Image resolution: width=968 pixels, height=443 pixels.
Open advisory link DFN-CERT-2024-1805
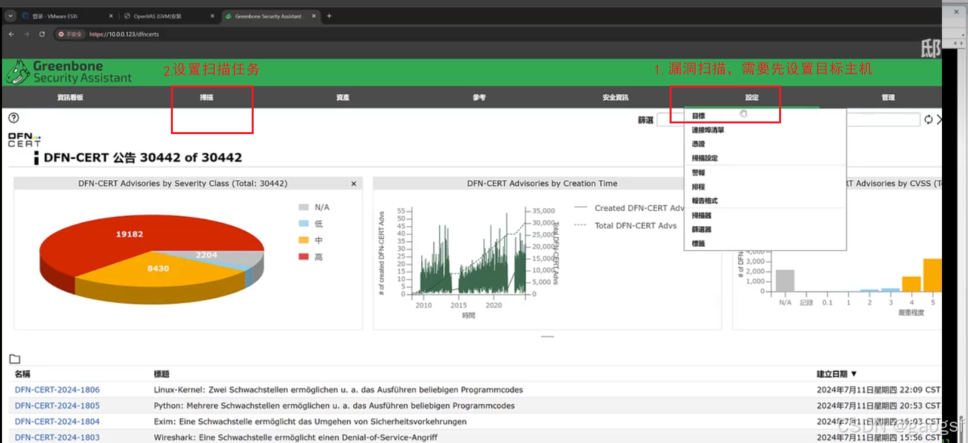[x=57, y=406]
